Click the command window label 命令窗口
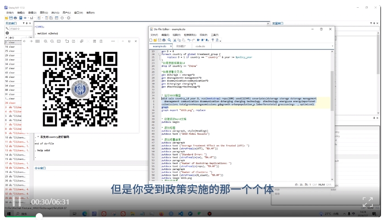This screenshot has width=386, height=220. [40, 168]
